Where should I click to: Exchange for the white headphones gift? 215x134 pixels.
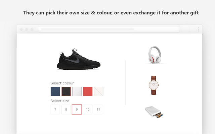(x=155, y=55)
